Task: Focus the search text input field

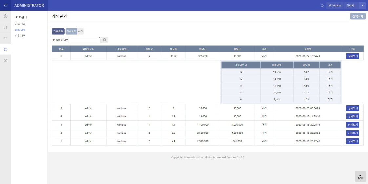Action: (85, 40)
